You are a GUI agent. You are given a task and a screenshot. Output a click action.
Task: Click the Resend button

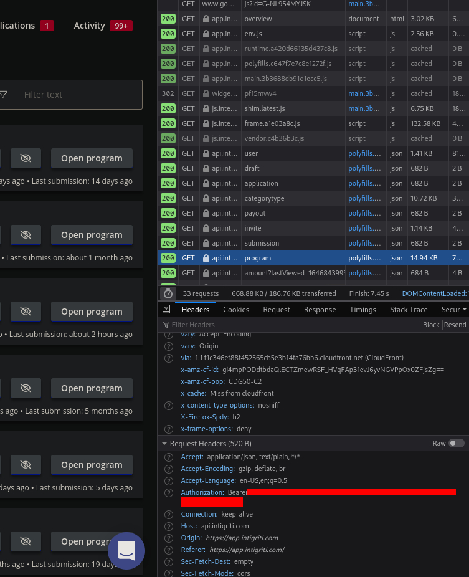coord(455,325)
